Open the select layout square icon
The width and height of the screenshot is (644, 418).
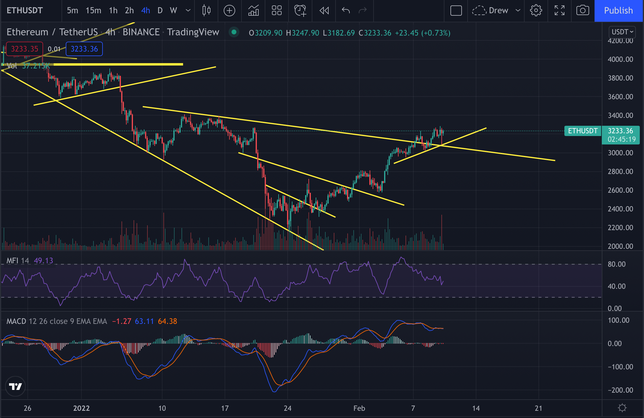456,11
